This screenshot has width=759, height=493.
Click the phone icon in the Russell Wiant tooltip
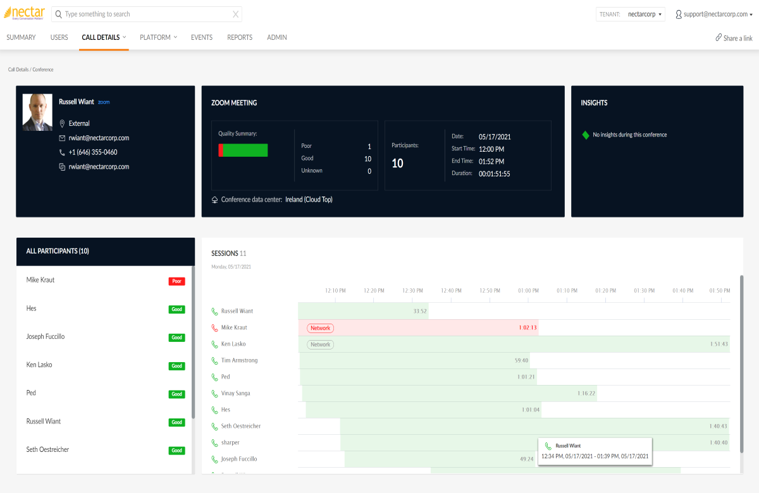[548, 446]
